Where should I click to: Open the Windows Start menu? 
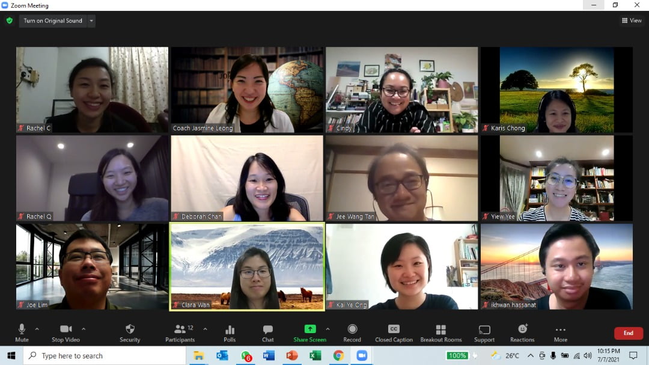coord(11,355)
